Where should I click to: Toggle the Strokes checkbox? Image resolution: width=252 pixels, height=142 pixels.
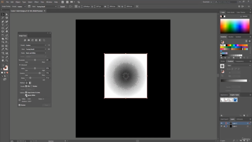pyautogui.click(x=31, y=86)
